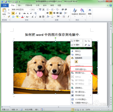Toggle Underline formatting
This screenshot has width=113, height=112.
pos(19,13)
